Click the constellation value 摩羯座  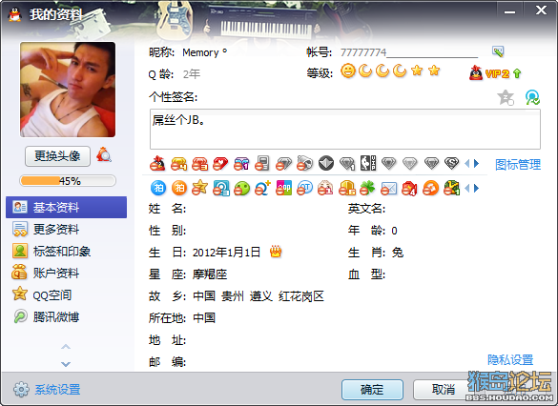point(210,274)
